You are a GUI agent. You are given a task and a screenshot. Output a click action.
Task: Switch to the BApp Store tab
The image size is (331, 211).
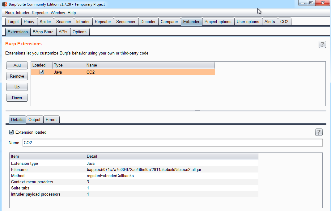[x=43, y=32]
